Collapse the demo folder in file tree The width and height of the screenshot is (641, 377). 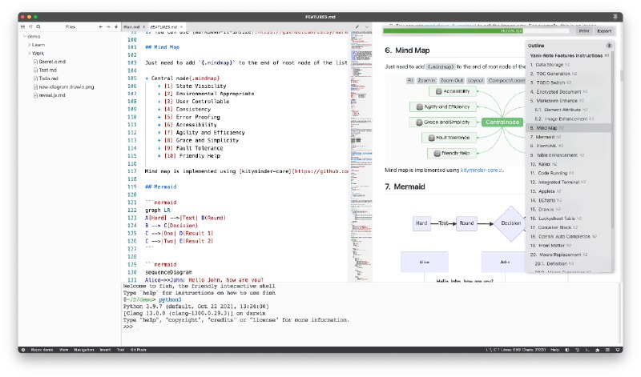point(24,37)
